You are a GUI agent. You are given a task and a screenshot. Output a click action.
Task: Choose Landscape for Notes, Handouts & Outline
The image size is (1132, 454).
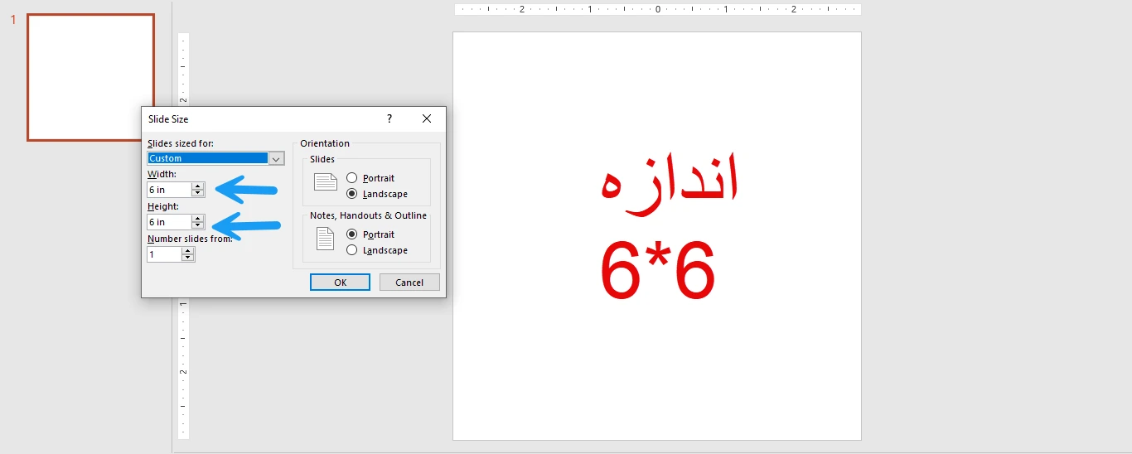point(352,250)
